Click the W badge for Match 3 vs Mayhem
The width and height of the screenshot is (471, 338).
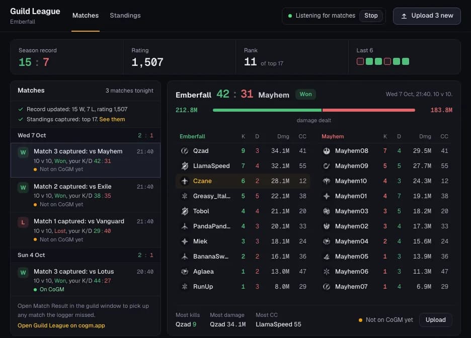(23, 152)
